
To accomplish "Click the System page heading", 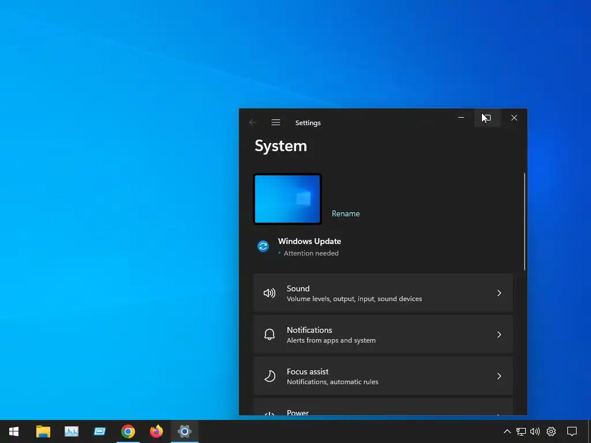I will 281,146.
